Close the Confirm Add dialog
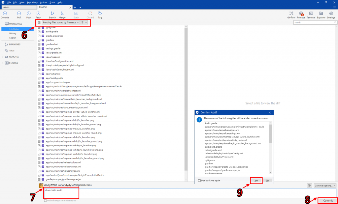This screenshot has width=338, height=204. click(270, 112)
